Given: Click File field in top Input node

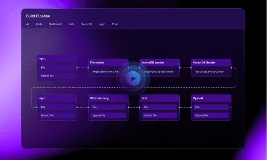Looking at the screenshot, I should tap(57, 68).
